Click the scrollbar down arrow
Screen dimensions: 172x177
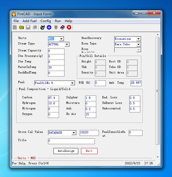[158, 157]
